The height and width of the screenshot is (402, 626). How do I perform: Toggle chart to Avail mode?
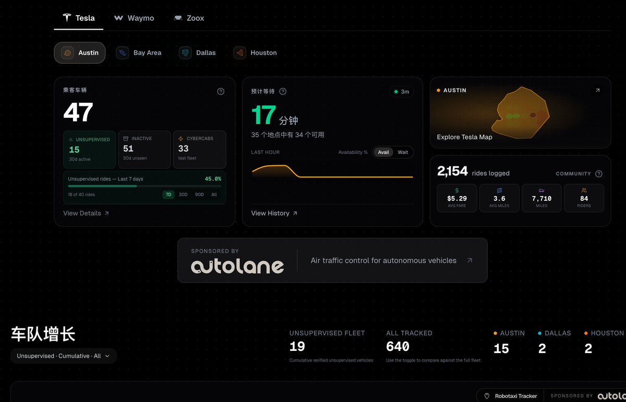(383, 152)
